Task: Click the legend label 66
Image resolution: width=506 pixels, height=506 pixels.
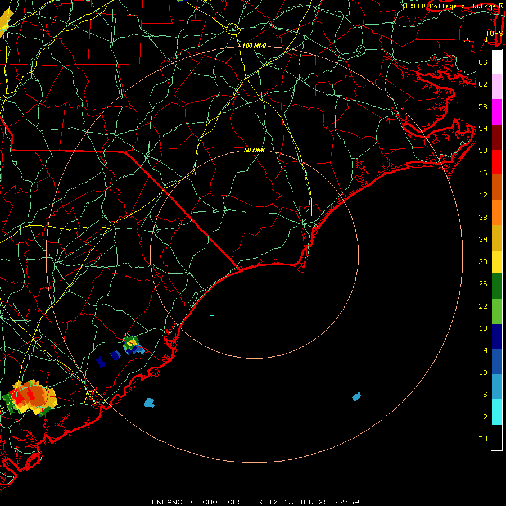Action: (x=483, y=62)
